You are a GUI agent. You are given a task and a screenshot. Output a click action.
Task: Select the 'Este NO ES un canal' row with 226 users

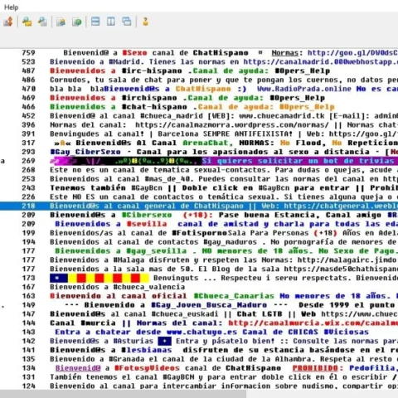coord(199,197)
